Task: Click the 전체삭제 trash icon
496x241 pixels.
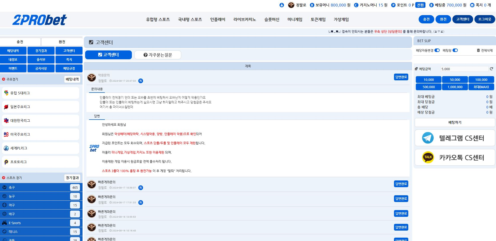Action: 478,50
